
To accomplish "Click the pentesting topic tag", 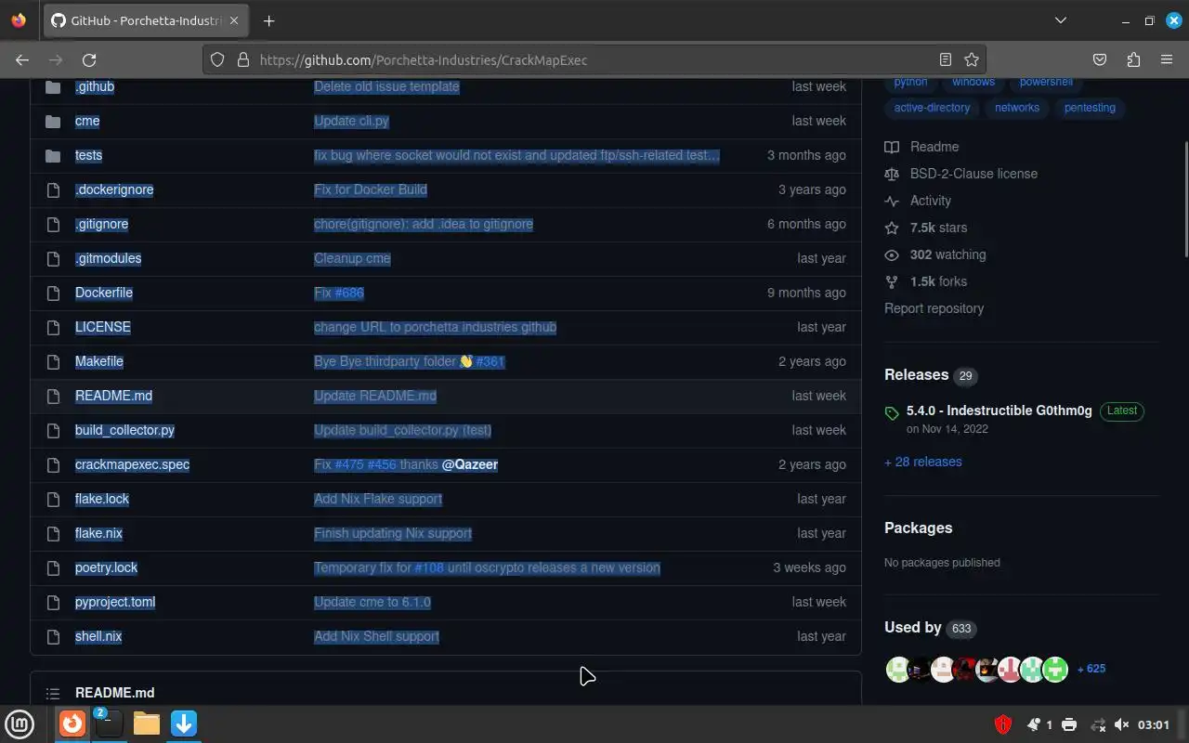I will (x=1090, y=108).
